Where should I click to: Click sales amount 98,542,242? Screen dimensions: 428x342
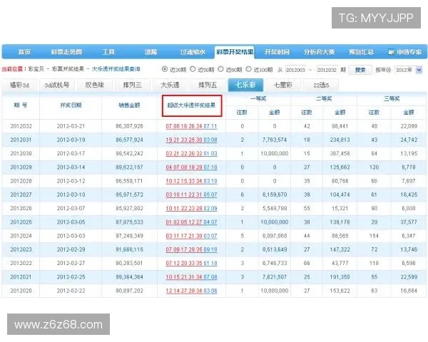coord(129,154)
